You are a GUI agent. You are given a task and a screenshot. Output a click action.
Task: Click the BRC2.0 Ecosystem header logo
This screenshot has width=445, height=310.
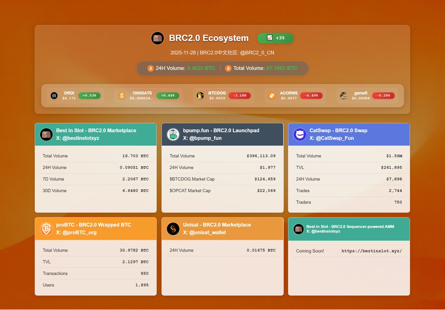(158, 38)
